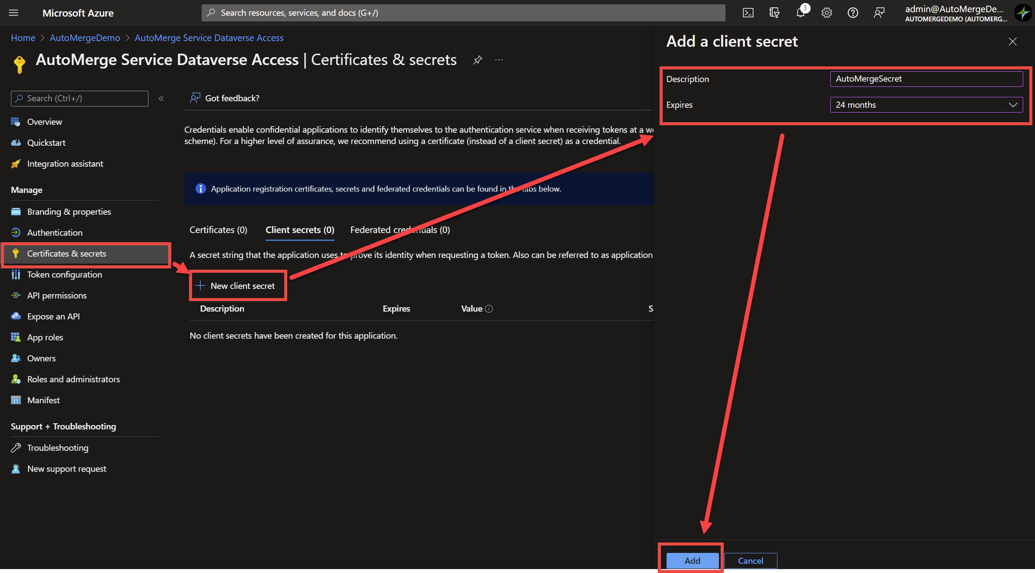Click the Authentication icon

(16, 233)
